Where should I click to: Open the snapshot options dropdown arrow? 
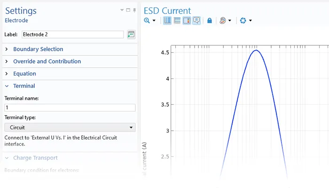click(251, 21)
